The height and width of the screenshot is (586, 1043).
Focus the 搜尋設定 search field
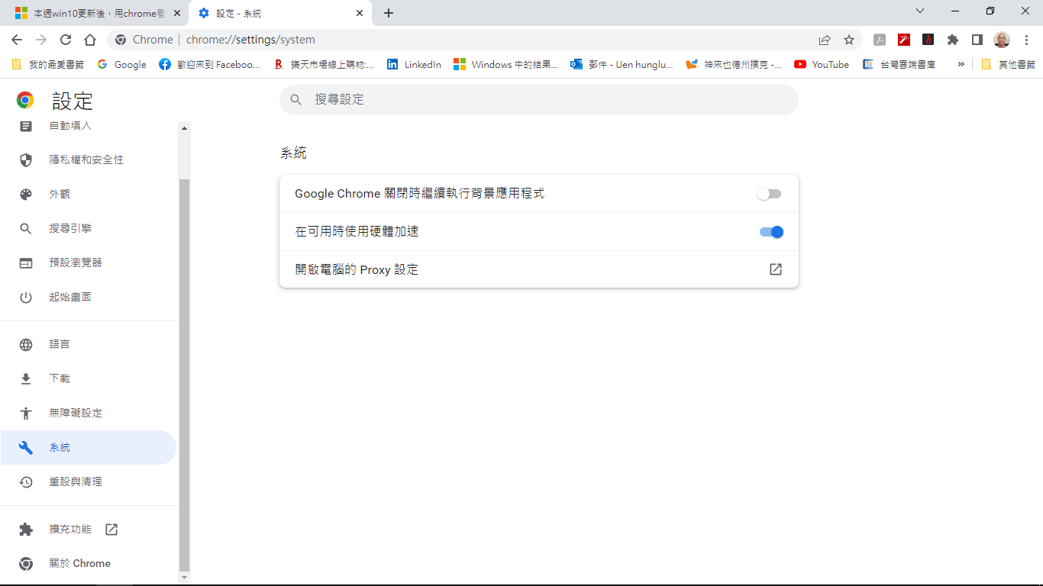click(539, 100)
